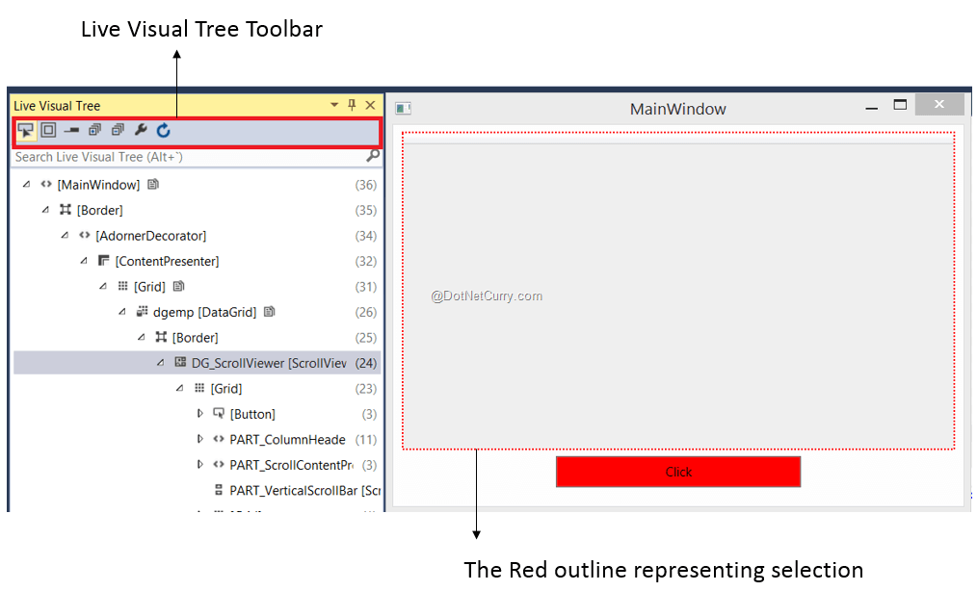
Task: Click the MainWindow title bar app icon
Action: tap(404, 109)
